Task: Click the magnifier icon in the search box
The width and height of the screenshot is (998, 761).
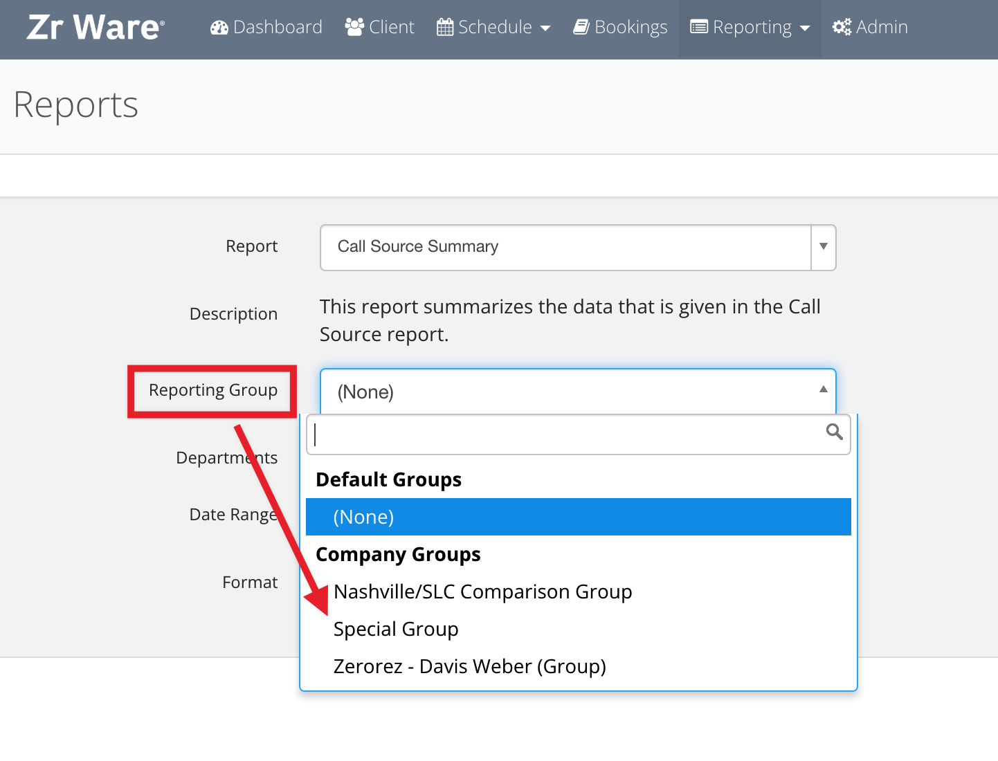Action: (835, 432)
